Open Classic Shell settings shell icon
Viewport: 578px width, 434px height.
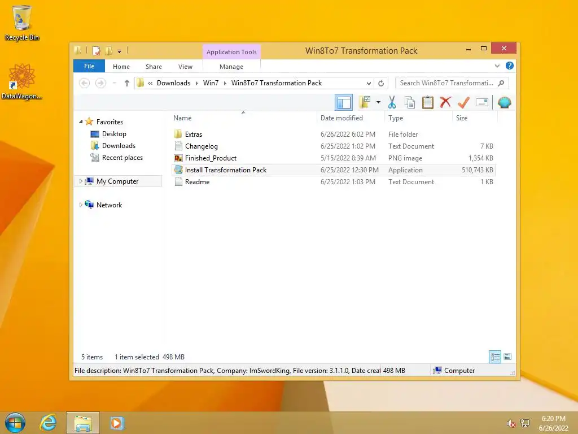click(x=504, y=102)
